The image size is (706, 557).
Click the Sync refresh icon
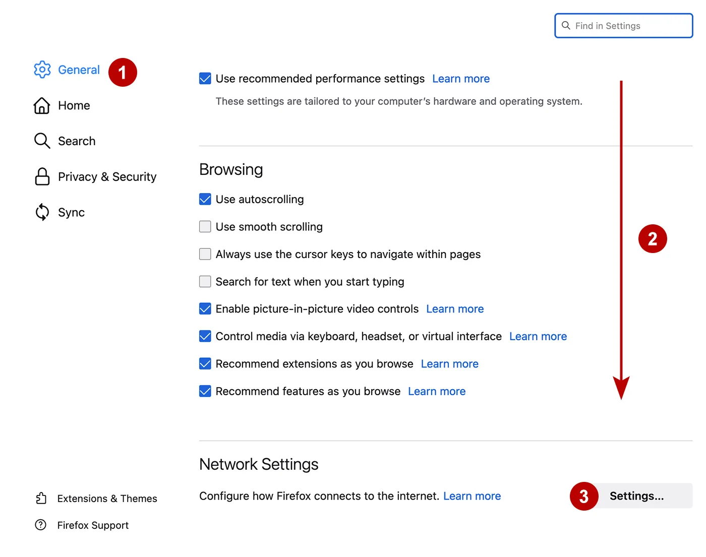[42, 212]
